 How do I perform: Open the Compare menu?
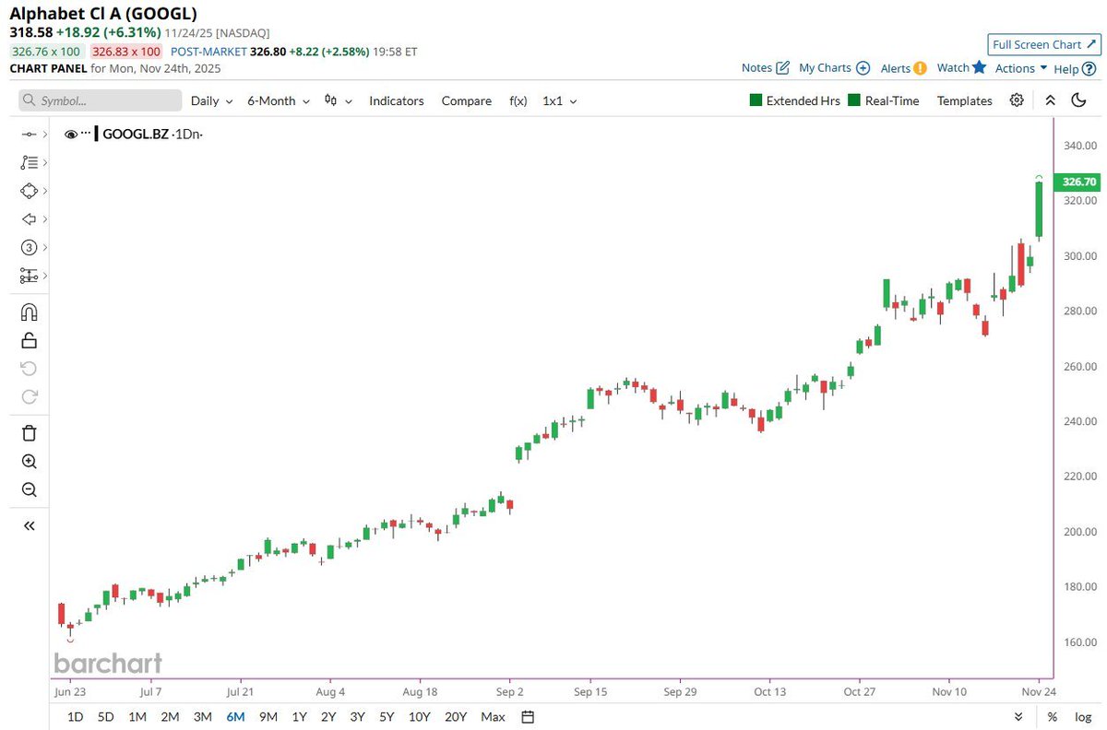tap(466, 100)
